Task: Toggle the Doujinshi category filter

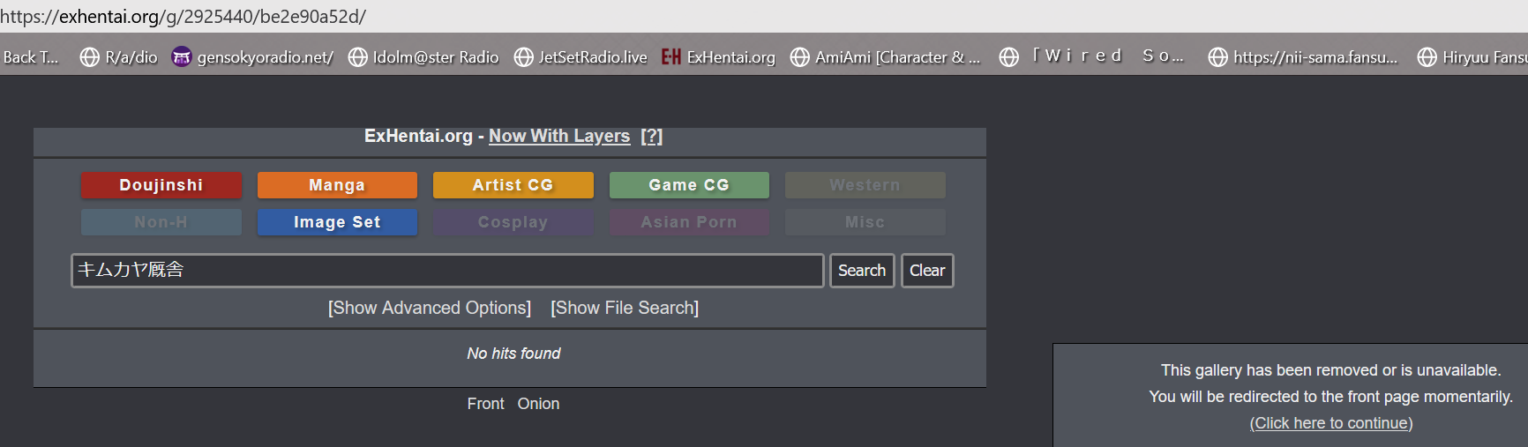Action: tap(161, 185)
